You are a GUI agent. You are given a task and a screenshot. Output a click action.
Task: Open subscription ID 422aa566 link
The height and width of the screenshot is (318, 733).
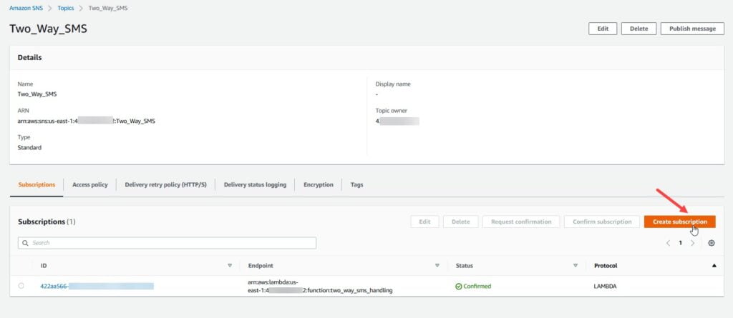click(97, 287)
